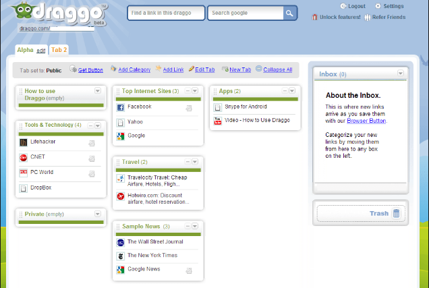Click the note icon beside Google News

click(189, 270)
